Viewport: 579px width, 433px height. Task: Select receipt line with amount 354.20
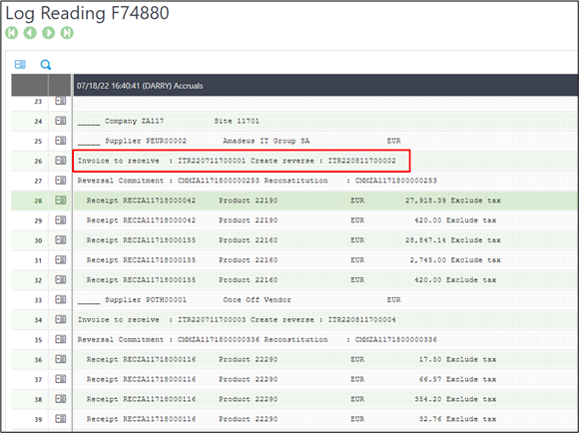[325, 399]
